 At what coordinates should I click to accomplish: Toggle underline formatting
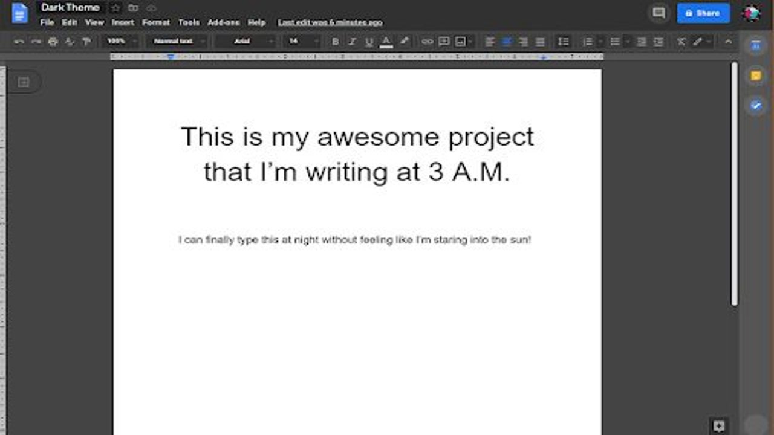point(369,42)
